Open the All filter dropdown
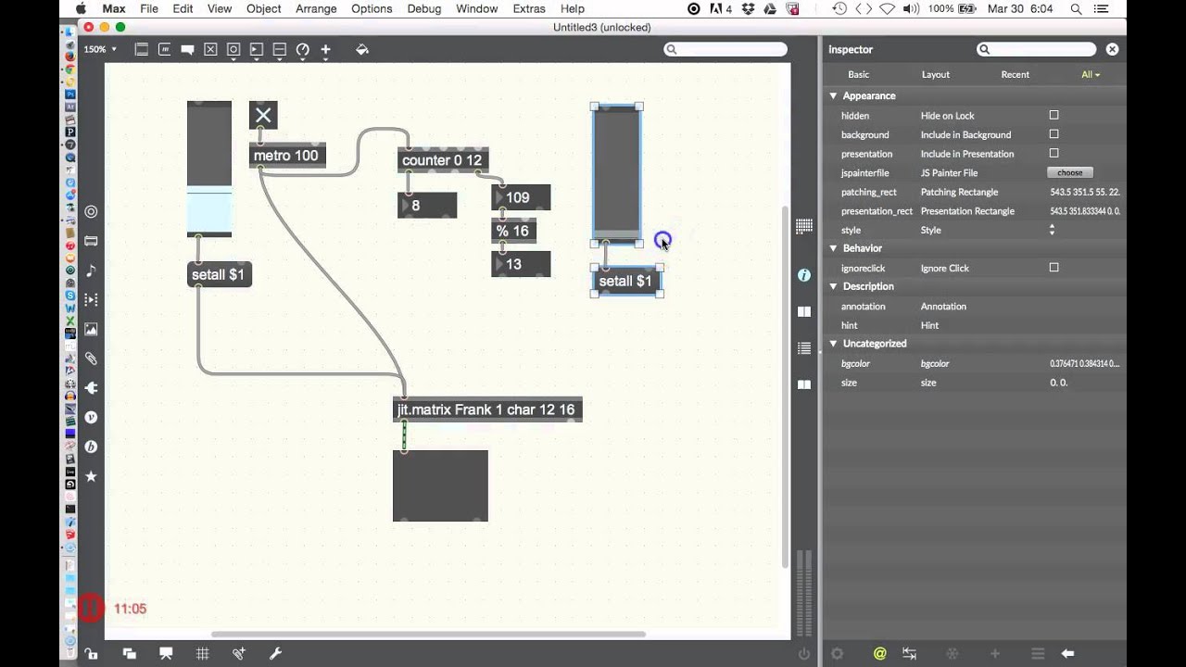1186x667 pixels. click(1091, 74)
